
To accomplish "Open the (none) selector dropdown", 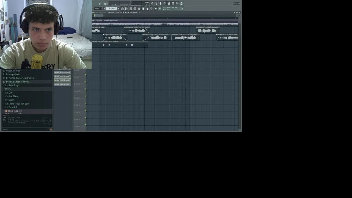I will point(98,9).
